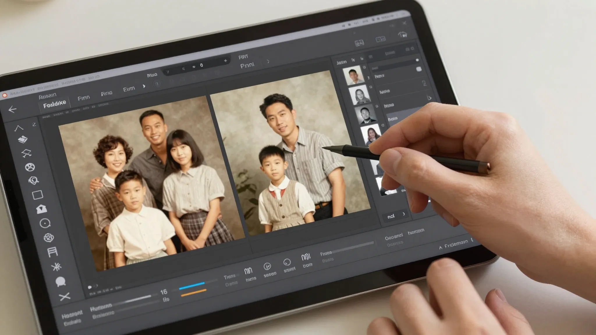
Task: Select the caret-shaped tool atop the left toolbar
Action: click(x=19, y=128)
